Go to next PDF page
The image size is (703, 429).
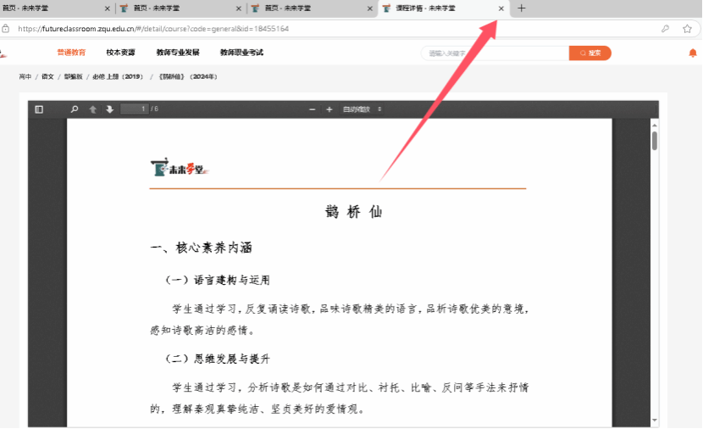click(109, 109)
